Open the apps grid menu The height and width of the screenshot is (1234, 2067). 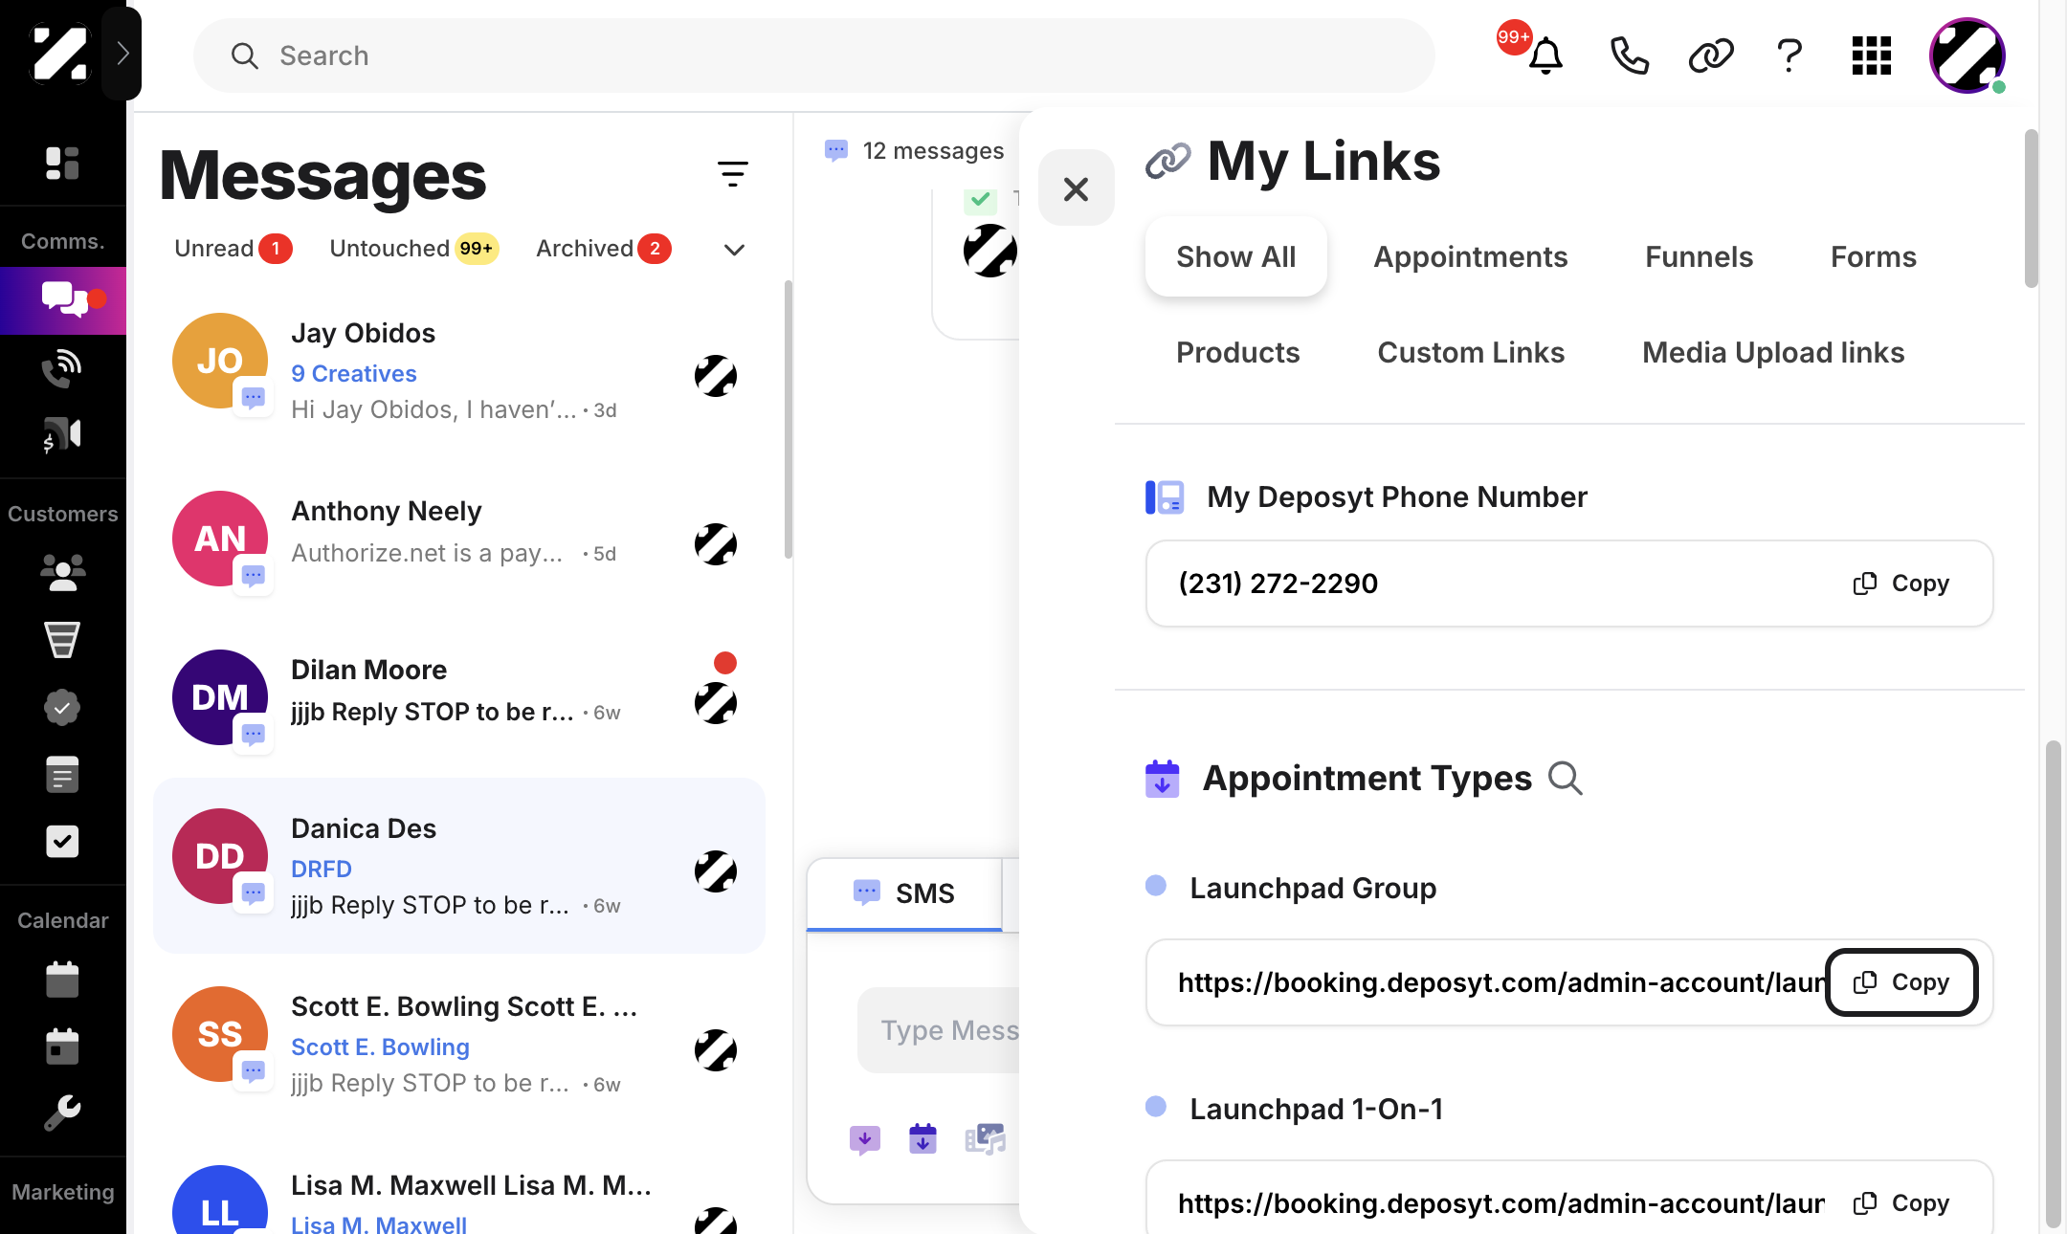(1872, 55)
